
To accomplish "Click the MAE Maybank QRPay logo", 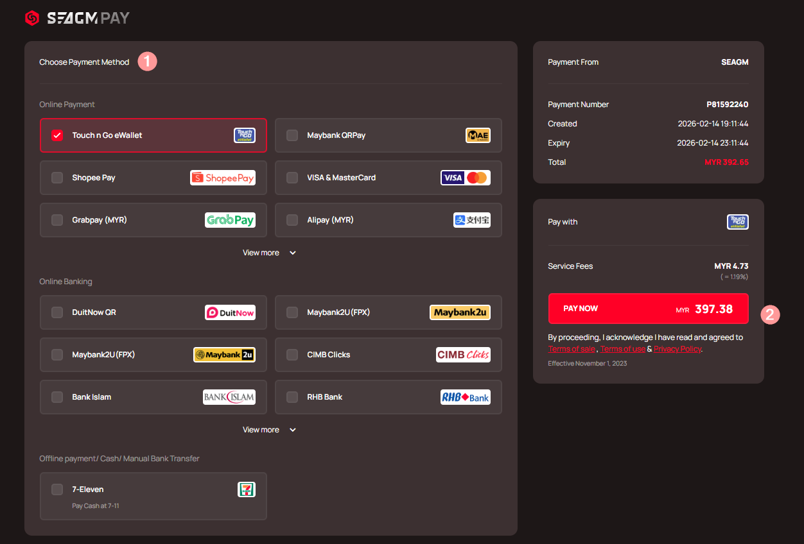I will tap(478, 135).
